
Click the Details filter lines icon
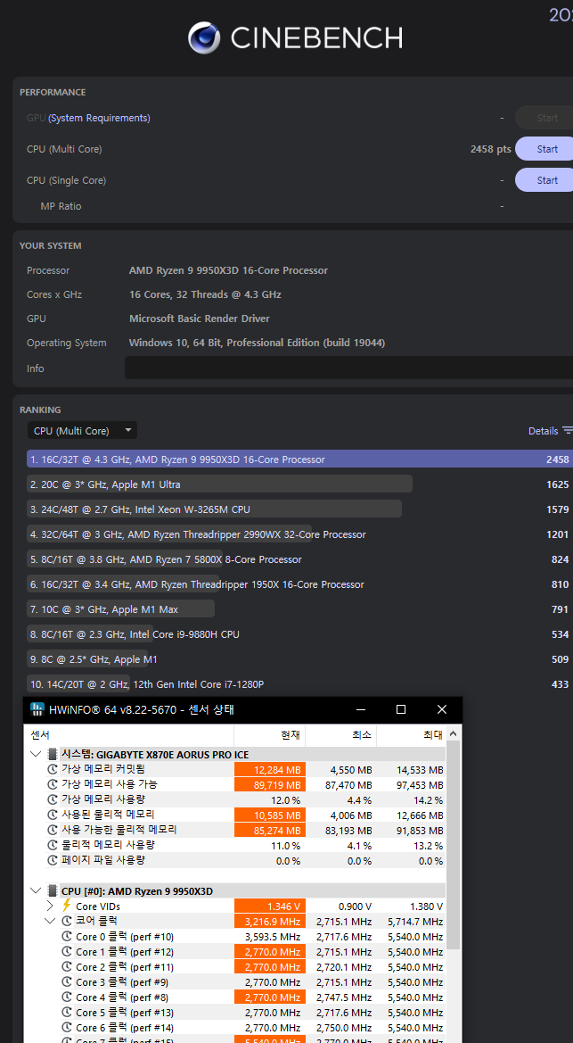coord(568,430)
